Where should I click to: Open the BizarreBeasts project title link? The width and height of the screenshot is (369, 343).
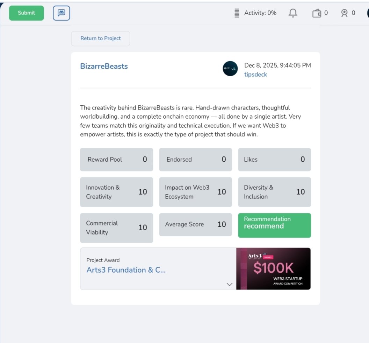click(x=104, y=66)
